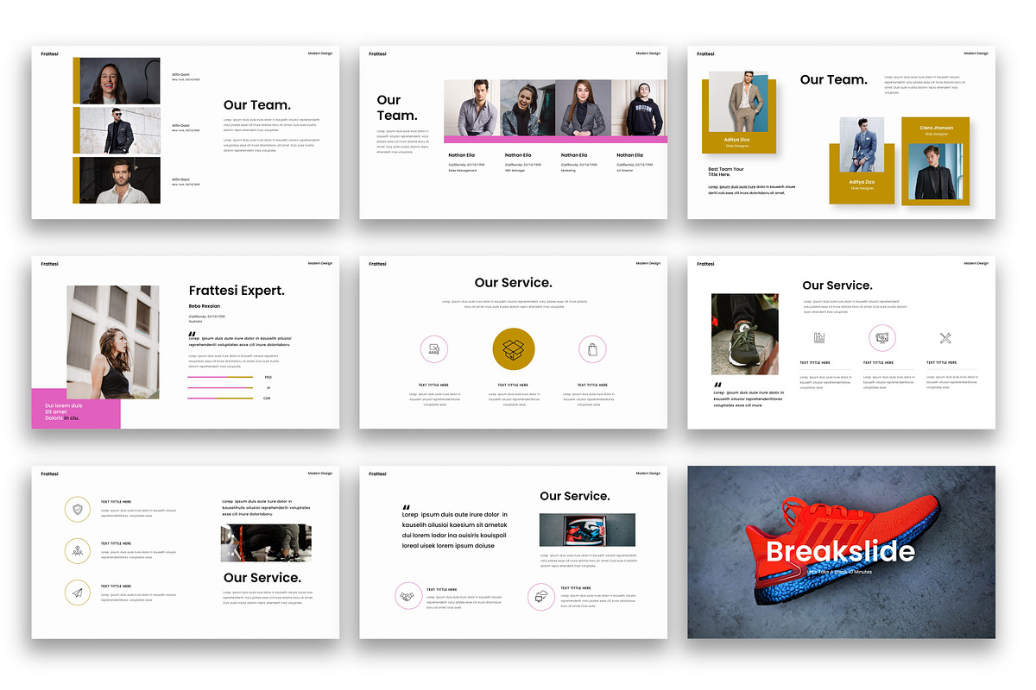
Task: Click the 'Frattesi Expert.' heading
Action: click(237, 291)
